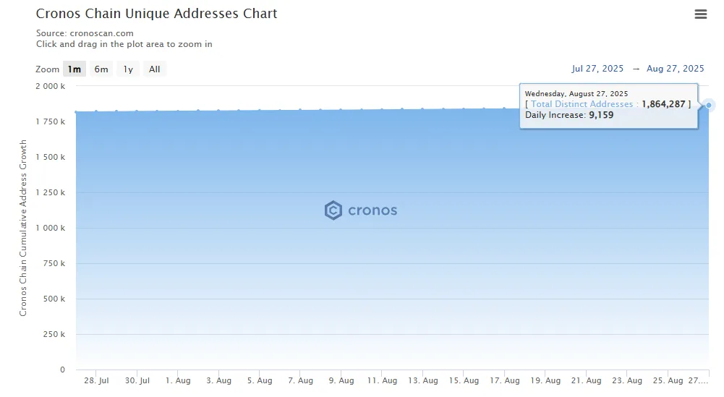Click the '1. Aug' x-axis label
Image resolution: width=724 pixels, height=397 pixels.
[178, 380]
